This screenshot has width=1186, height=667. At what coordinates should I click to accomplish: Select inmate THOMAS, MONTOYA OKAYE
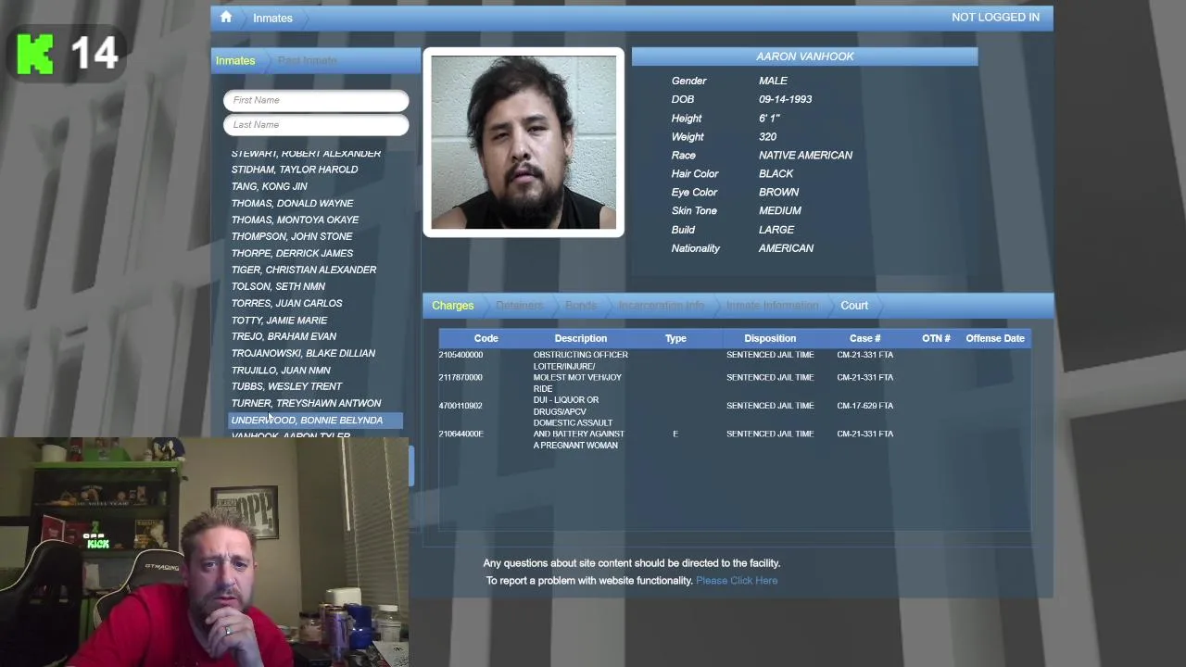(x=295, y=220)
